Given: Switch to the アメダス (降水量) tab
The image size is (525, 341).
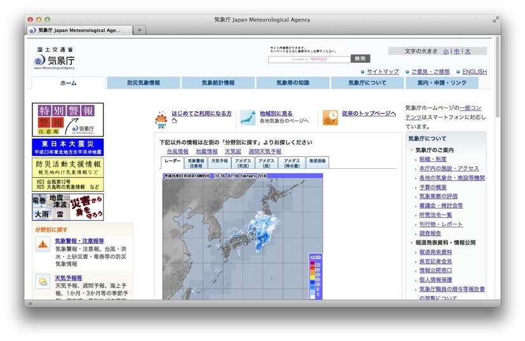Looking at the screenshot, I should point(292,163).
